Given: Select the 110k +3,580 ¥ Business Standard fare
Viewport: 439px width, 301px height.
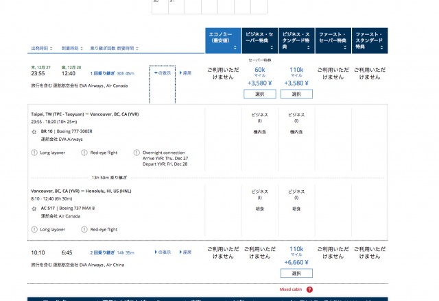Looking at the screenshot, I should 296,94.
